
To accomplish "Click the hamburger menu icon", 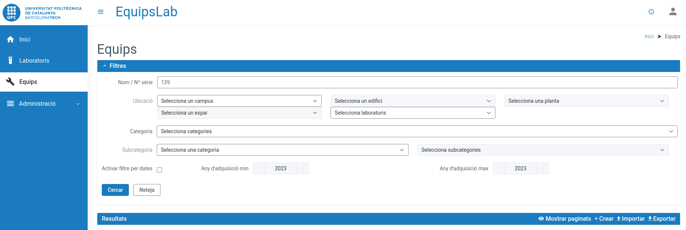I will click(x=100, y=12).
